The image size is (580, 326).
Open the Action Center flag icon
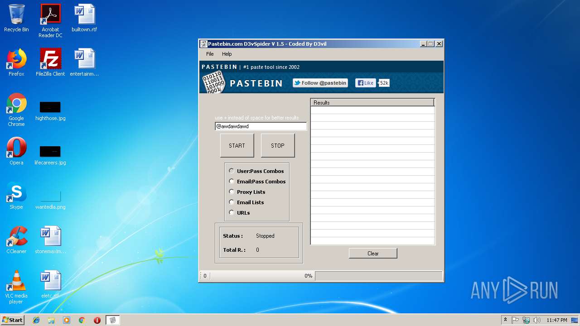[x=515, y=320]
